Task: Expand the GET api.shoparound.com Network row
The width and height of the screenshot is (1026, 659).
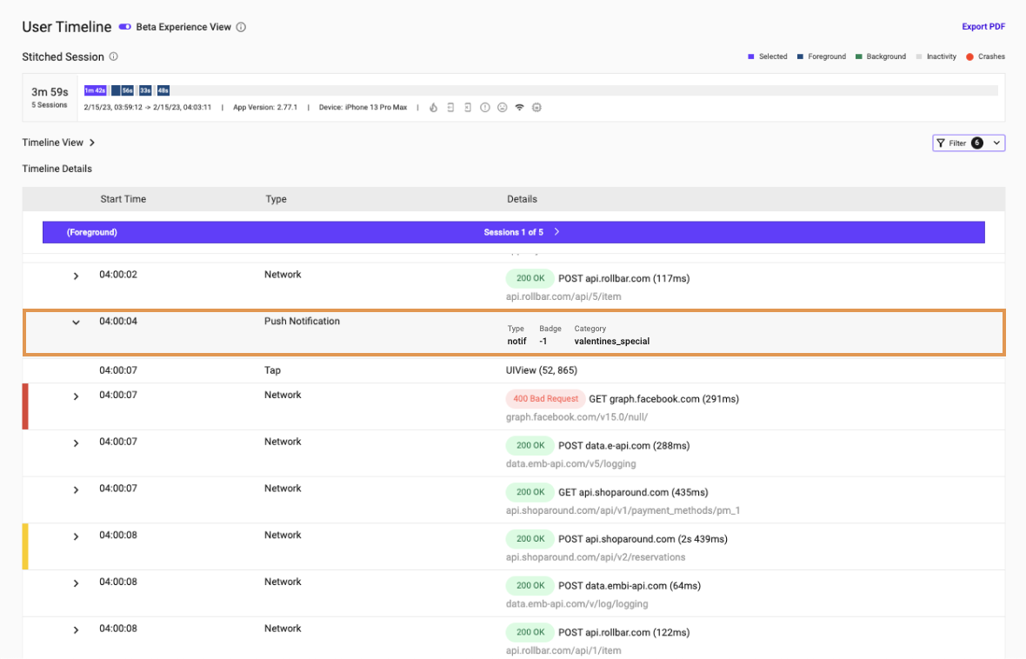Action: tap(76, 489)
